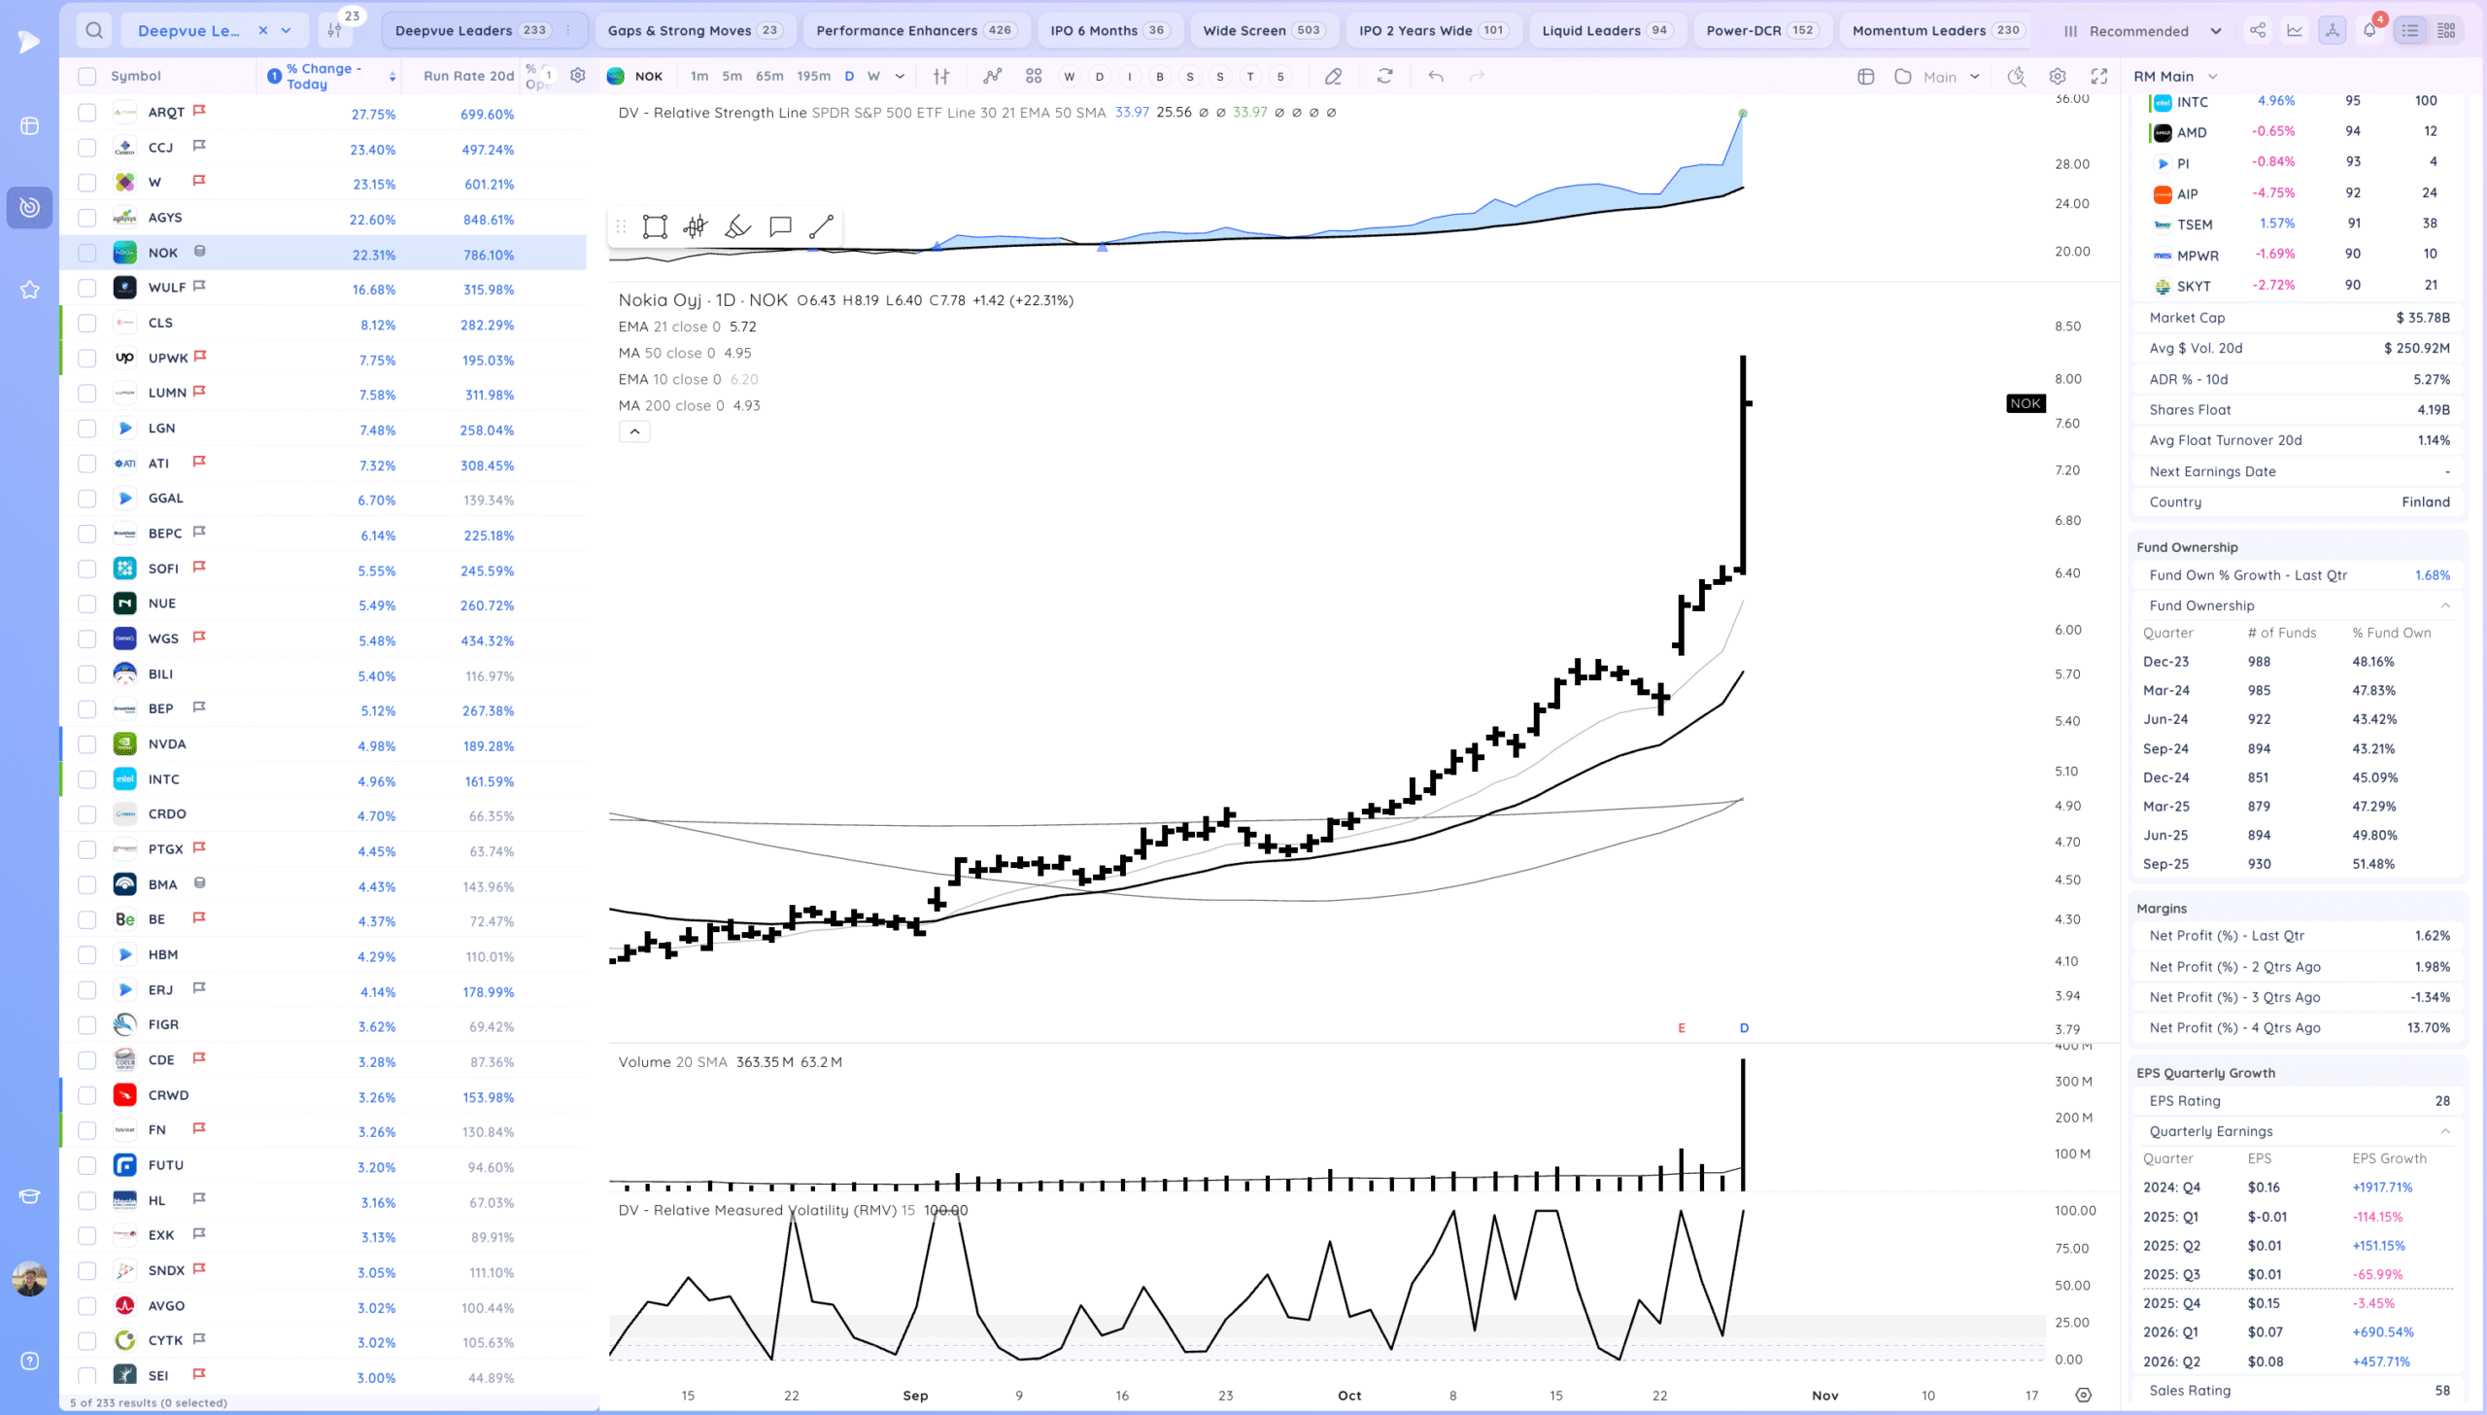The height and width of the screenshot is (1415, 2487).
Task: Click the eraser icon in chart toolbar
Action: click(1333, 76)
